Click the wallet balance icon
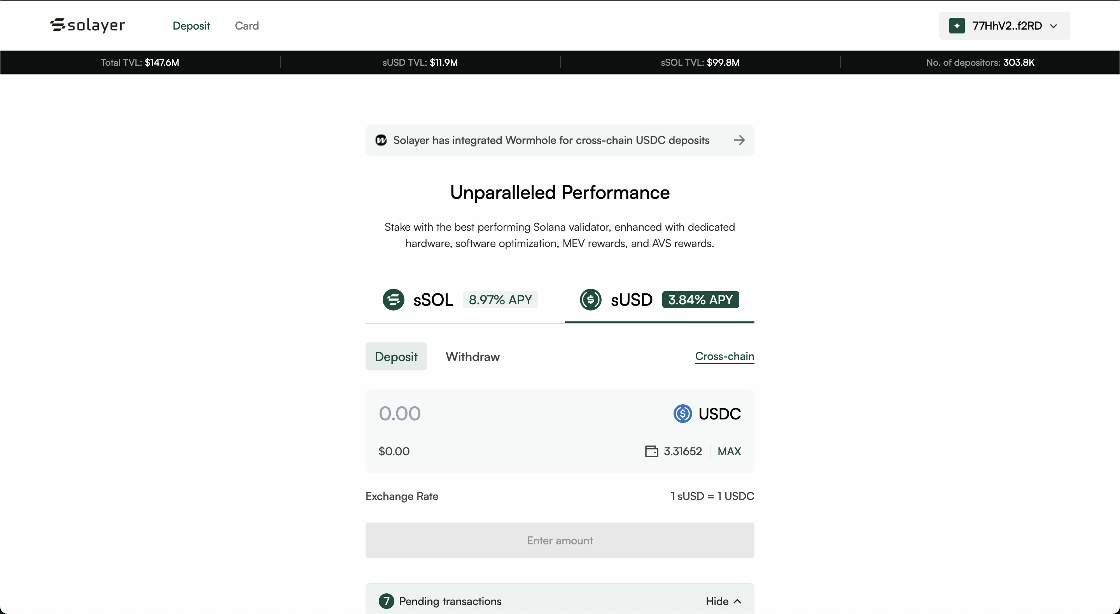Image resolution: width=1120 pixels, height=614 pixels. click(651, 451)
